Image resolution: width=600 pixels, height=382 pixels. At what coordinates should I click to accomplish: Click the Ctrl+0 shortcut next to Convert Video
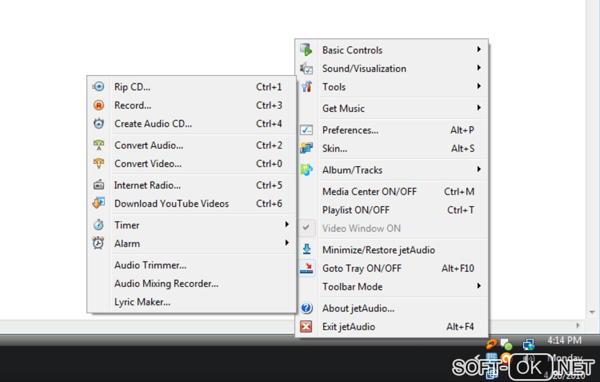(269, 163)
